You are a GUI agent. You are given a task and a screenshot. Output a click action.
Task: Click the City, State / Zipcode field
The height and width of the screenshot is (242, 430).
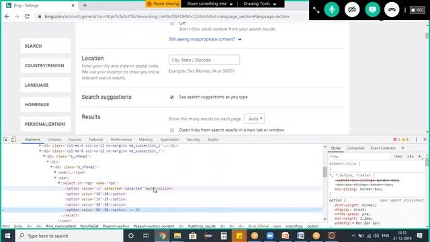pos(204,60)
